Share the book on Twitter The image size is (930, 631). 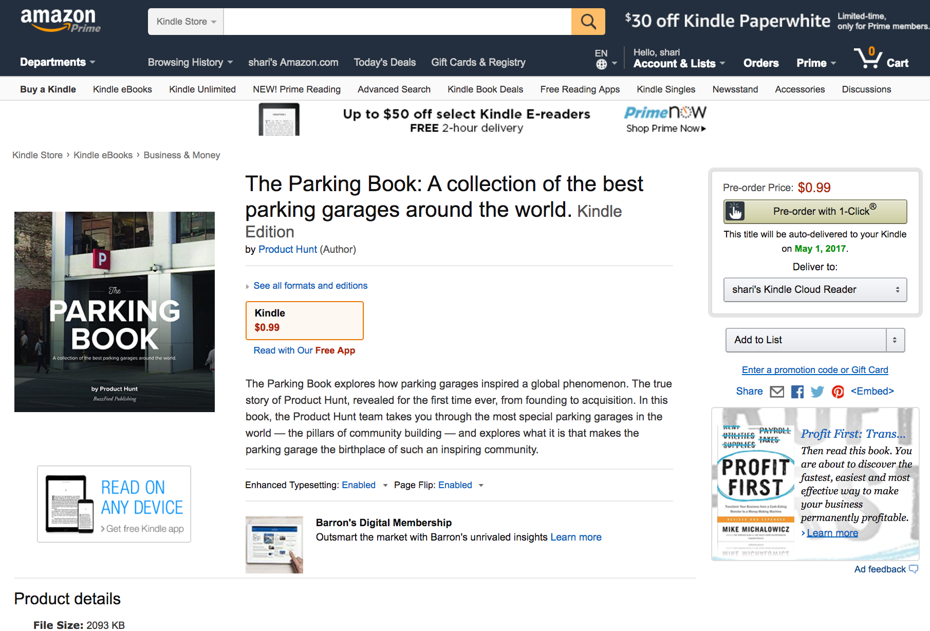(x=817, y=391)
